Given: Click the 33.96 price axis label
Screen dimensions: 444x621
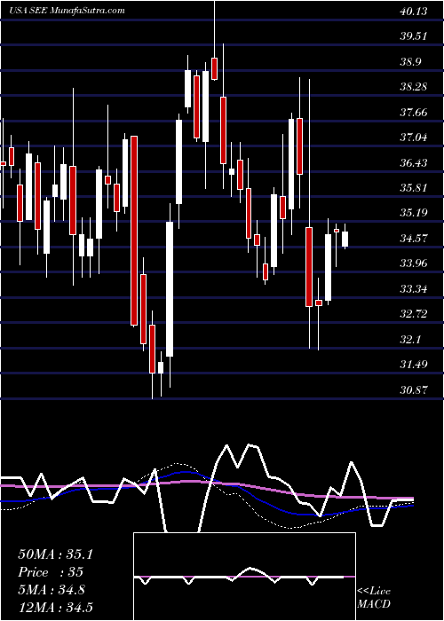Looking at the screenshot, I should pyautogui.click(x=414, y=263).
